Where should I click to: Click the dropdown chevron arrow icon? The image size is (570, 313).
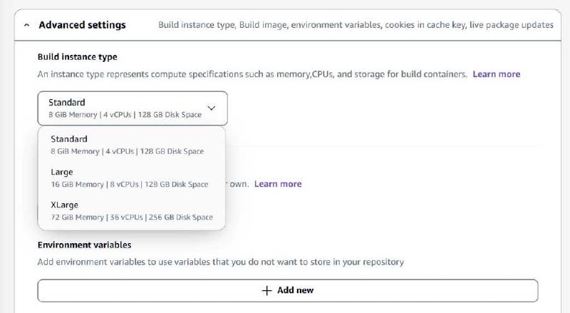211,108
